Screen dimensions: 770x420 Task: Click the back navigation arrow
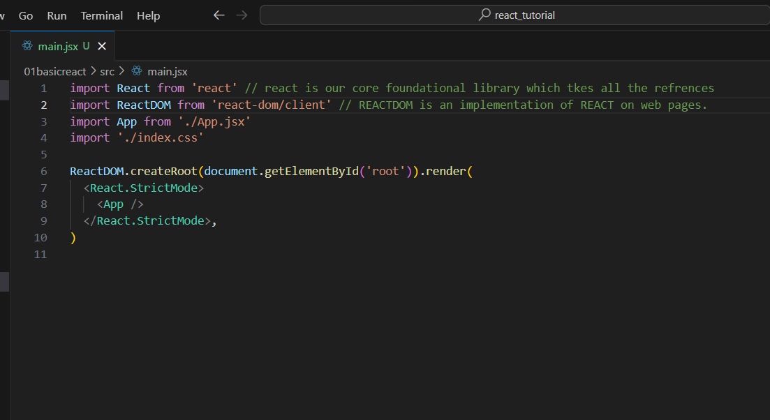tap(219, 15)
